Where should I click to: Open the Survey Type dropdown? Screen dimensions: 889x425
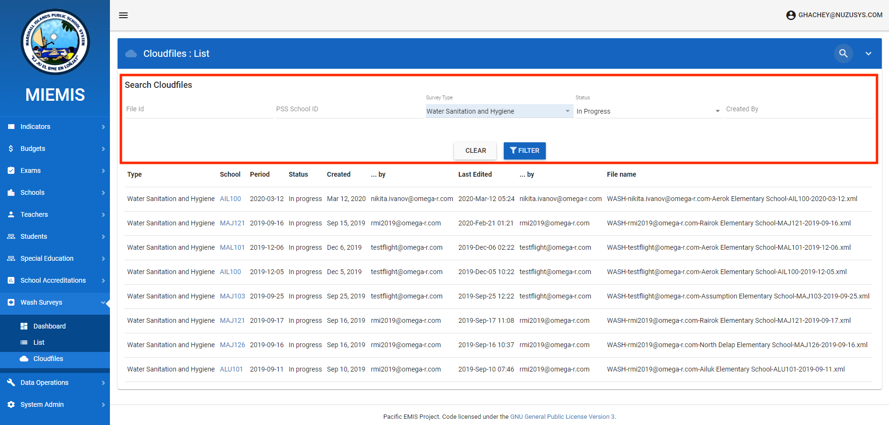tap(499, 111)
